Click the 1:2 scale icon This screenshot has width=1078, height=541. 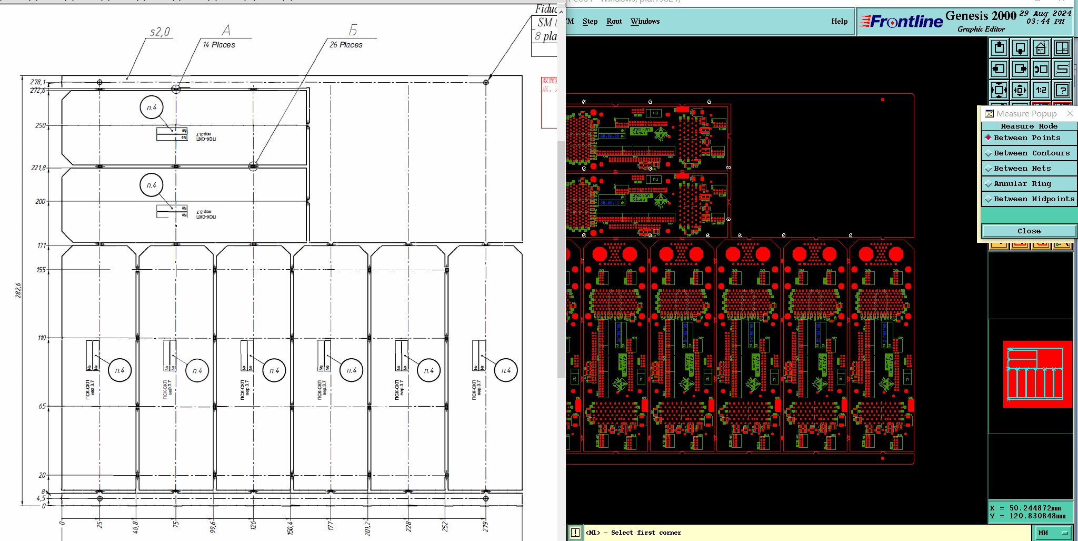pyautogui.click(x=1041, y=90)
